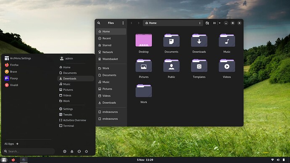Screen dimensions: 290x163
Task: Open Downloads bookmark in Files sidebar
Action: [111, 103]
